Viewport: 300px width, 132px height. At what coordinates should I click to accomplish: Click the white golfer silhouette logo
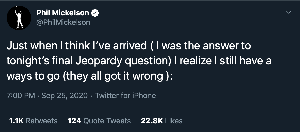pos(19,17)
